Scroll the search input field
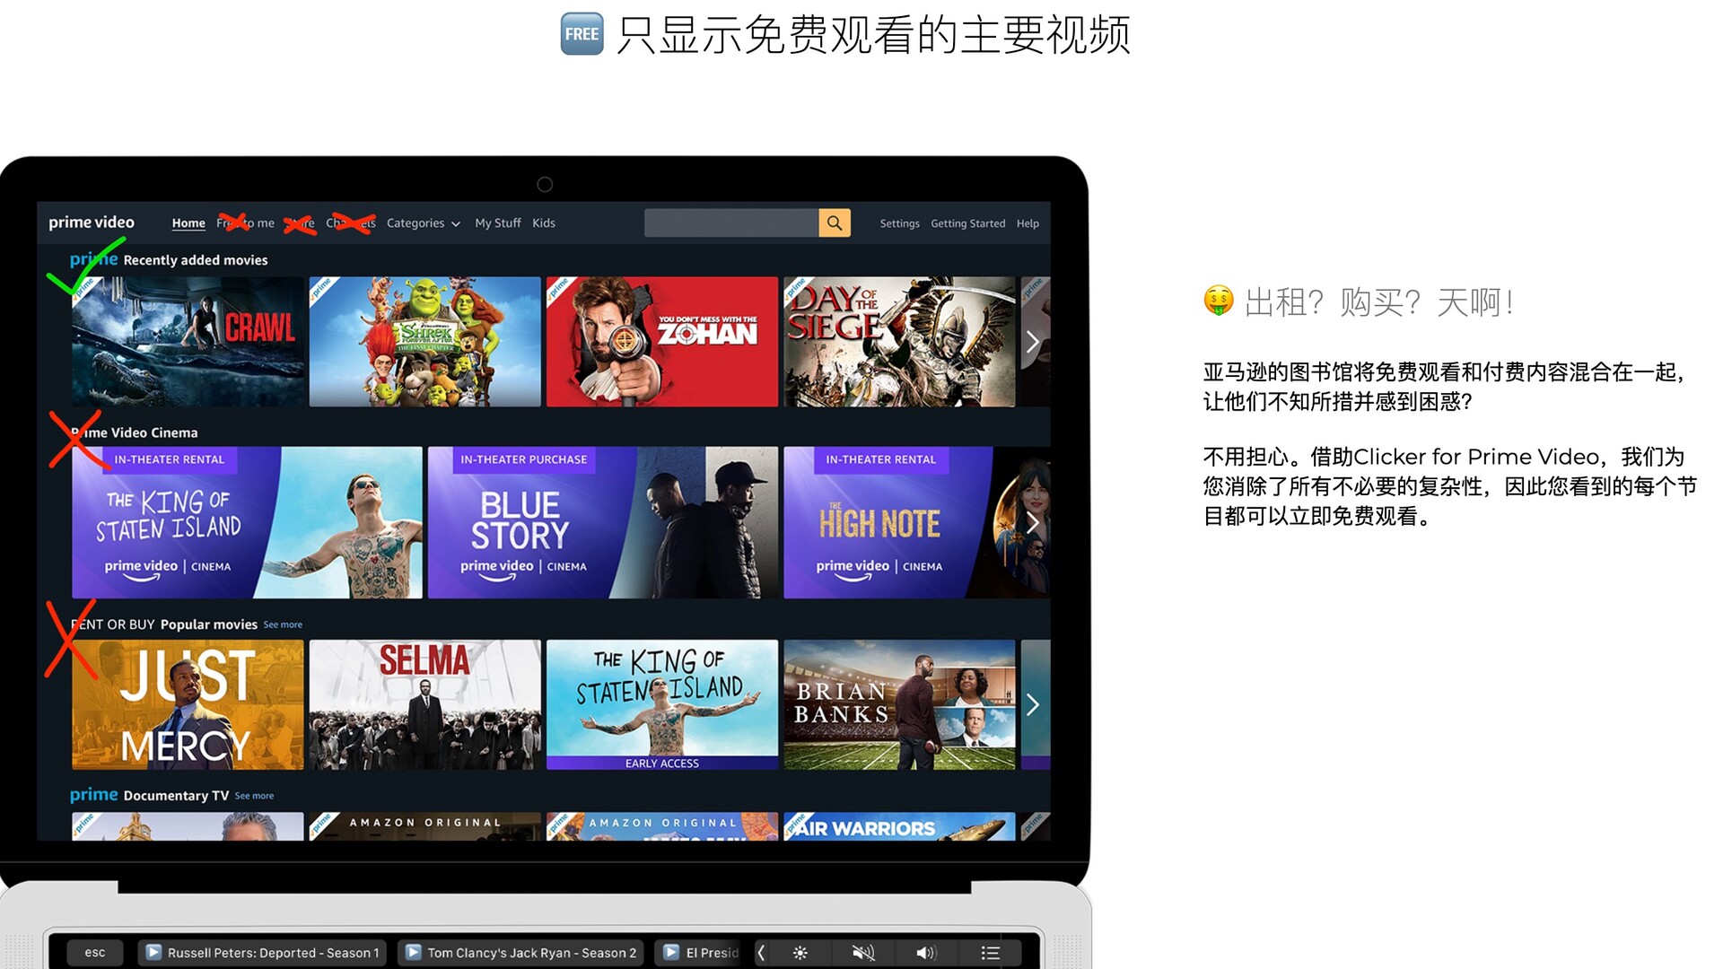The height and width of the screenshot is (969, 1723). (730, 223)
